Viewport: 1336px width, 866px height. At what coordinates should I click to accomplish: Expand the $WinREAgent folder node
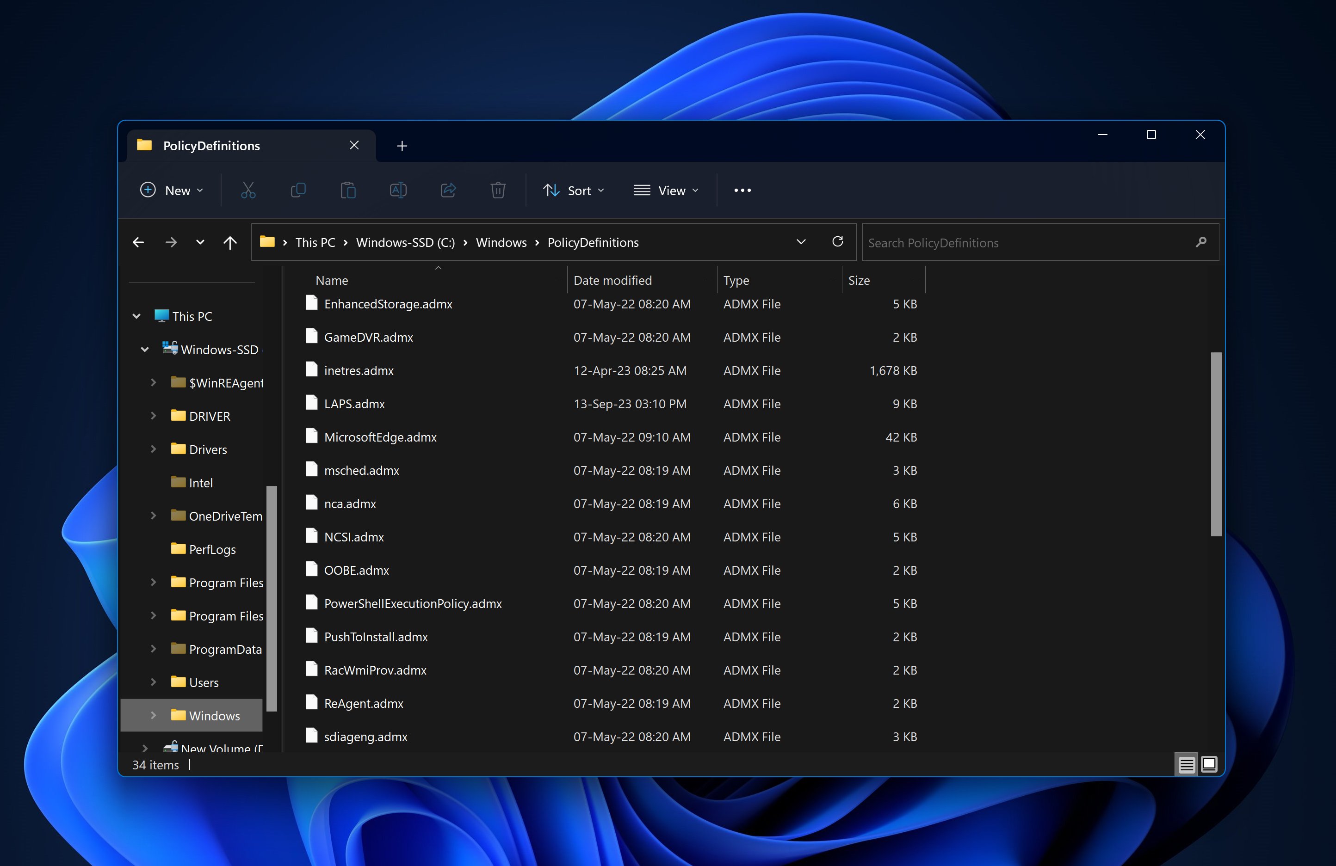tap(153, 382)
